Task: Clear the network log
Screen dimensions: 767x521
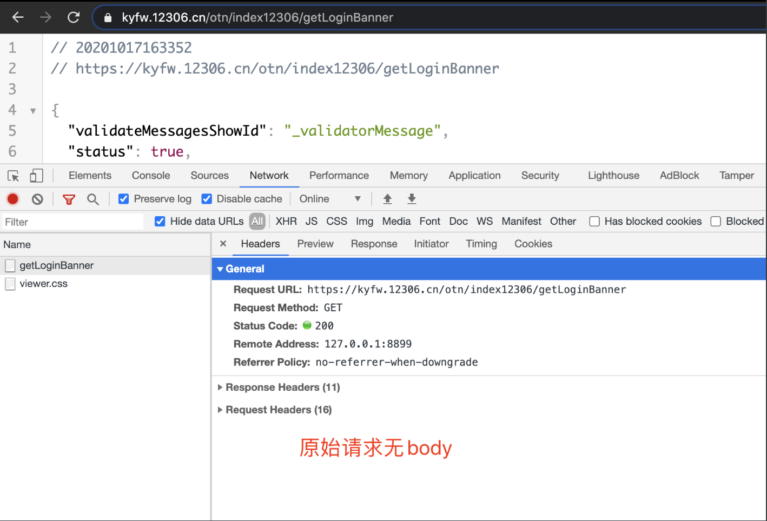Action: (37, 199)
